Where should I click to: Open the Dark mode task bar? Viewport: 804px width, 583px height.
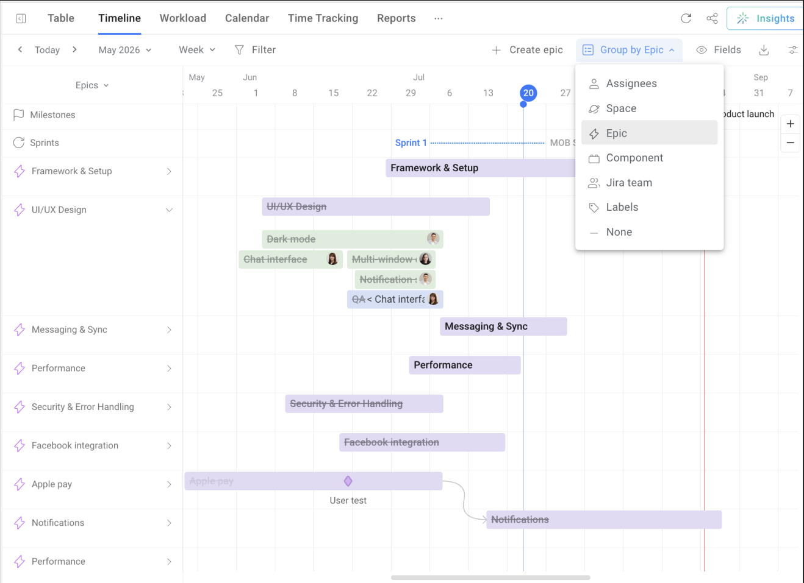(353, 239)
